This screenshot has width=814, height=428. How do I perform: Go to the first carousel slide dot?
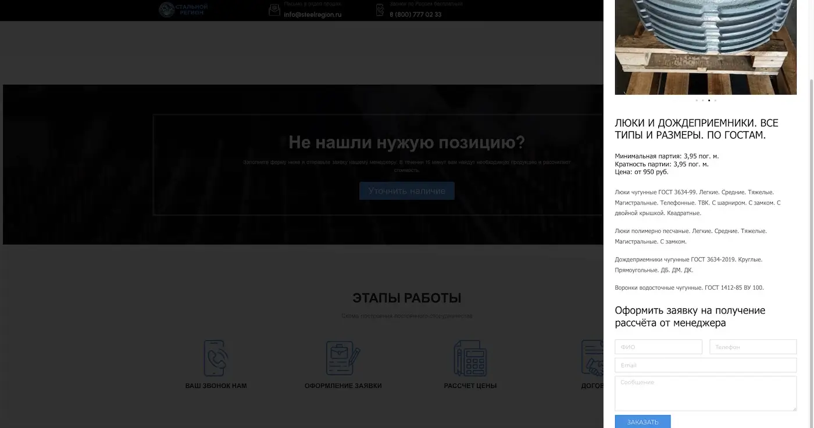[x=697, y=100]
